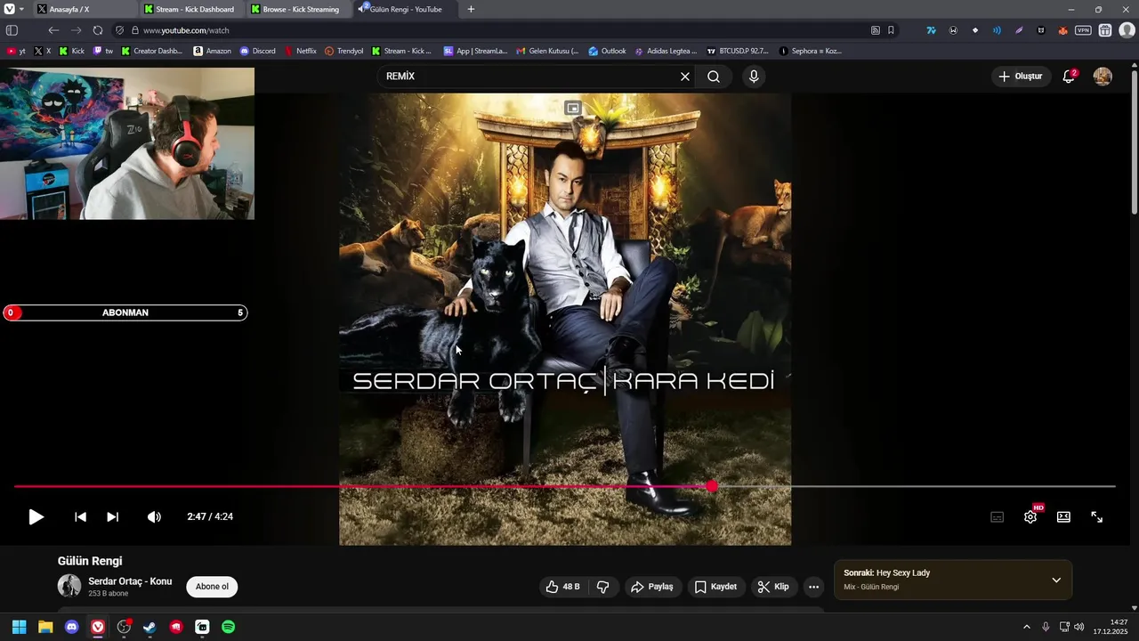Open Steam from the taskbar

pyautogui.click(x=149, y=627)
